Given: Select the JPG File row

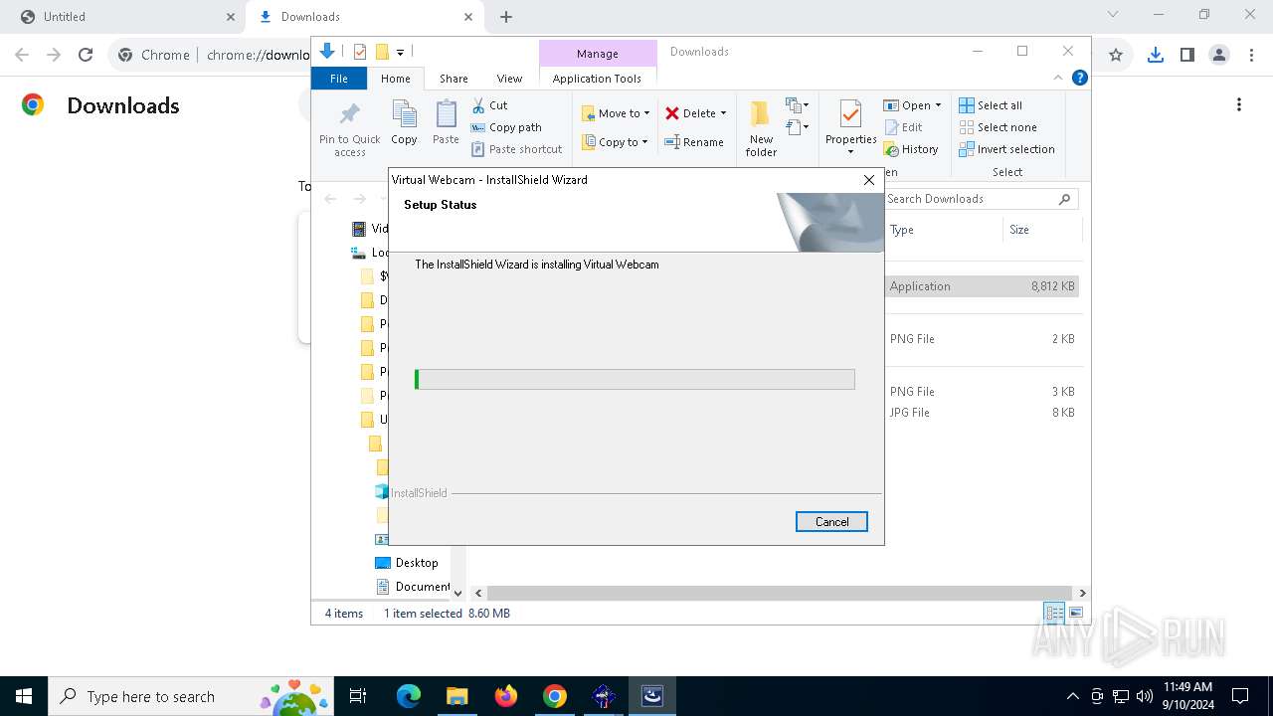Looking at the screenshot, I should [x=982, y=413].
